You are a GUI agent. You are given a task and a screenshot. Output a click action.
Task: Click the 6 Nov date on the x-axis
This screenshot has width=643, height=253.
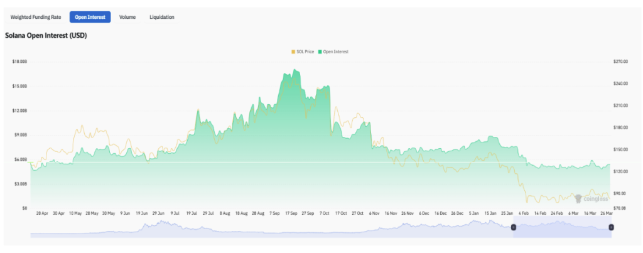click(374, 213)
